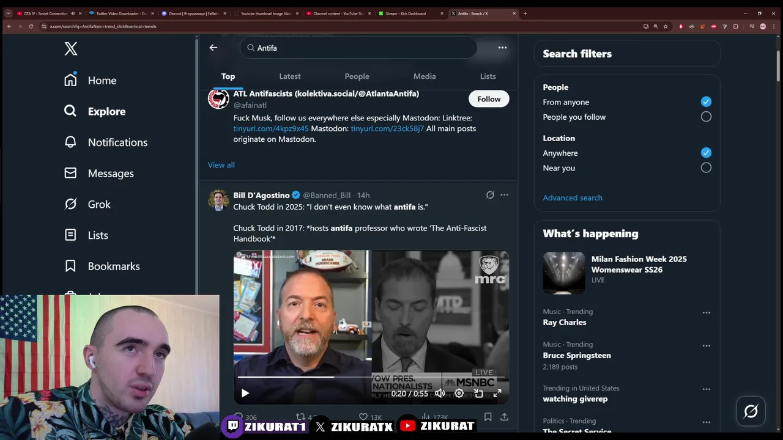Select the Near you location filter

(x=706, y=167)
